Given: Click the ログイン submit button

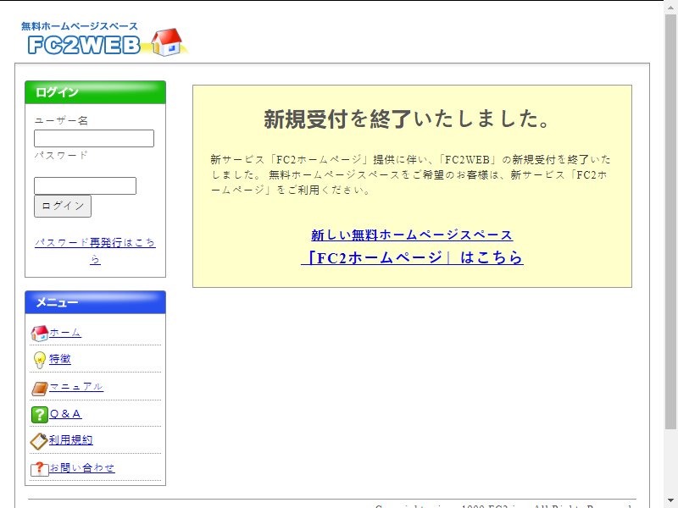Looking at the screenshot, I should 63,206.
